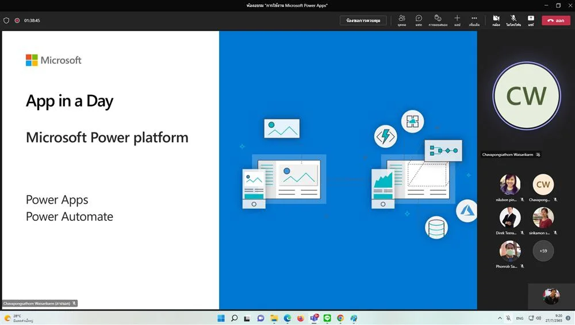Open the Windows Start menu
The width and height of the screenshot is (575, 325).
[221, 318]
